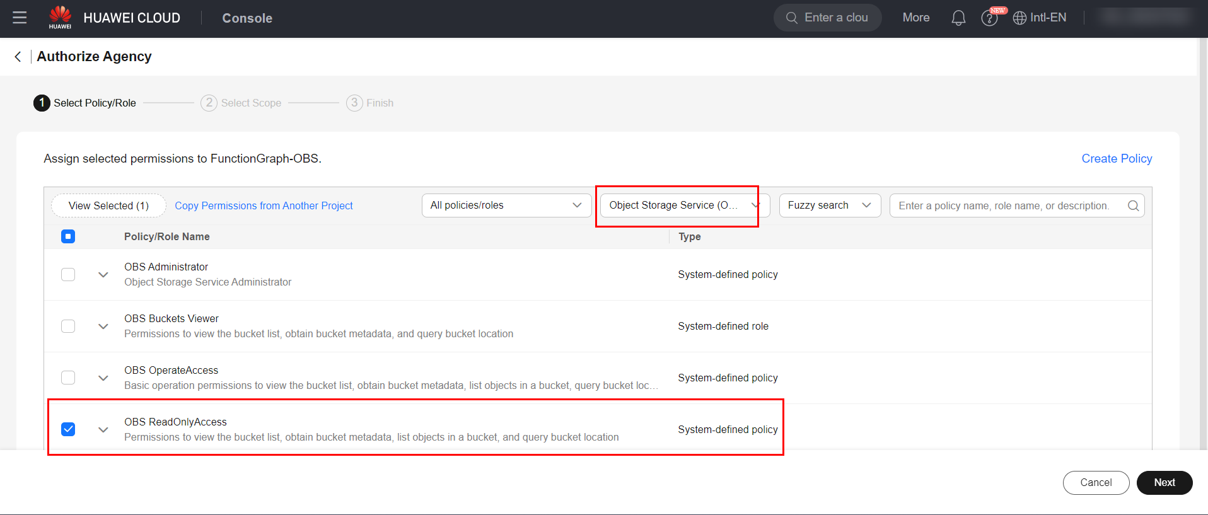Click the magnifier in policy search field

coord(1133,205)
